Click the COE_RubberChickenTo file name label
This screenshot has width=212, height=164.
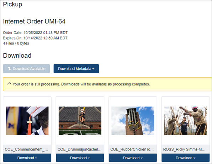coord(132,149)
